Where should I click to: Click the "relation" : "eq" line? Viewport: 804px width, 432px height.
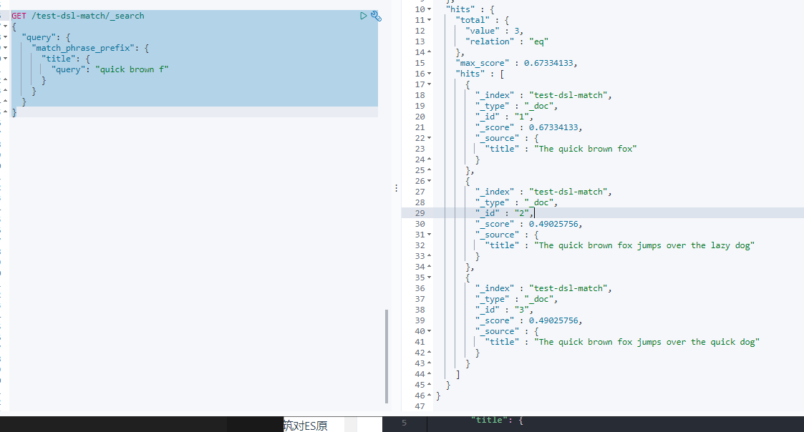[x=507, y=41]
